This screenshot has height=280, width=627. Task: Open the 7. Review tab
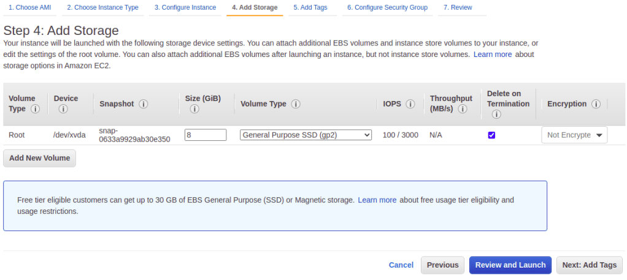pos(458,7)
